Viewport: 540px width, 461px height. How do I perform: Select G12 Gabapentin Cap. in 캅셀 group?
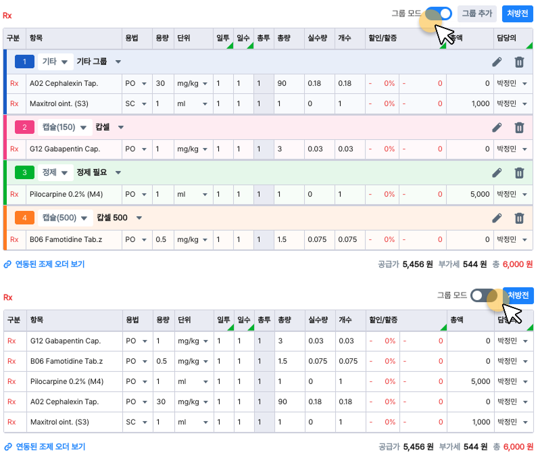pyautogui.click(x=65, y=149)
